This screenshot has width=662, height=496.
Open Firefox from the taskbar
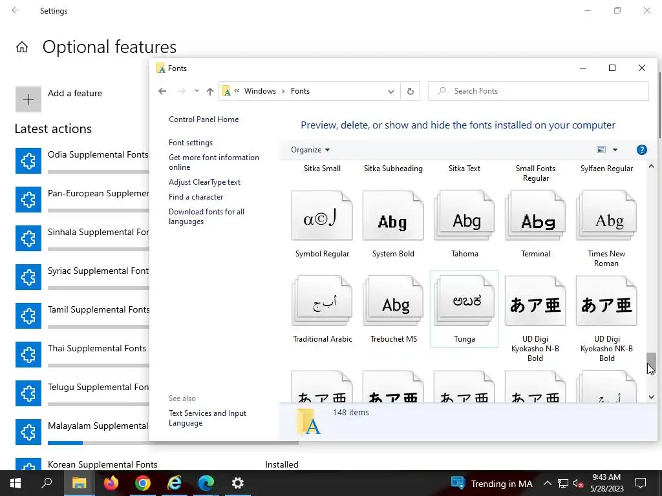coord(111,483)
